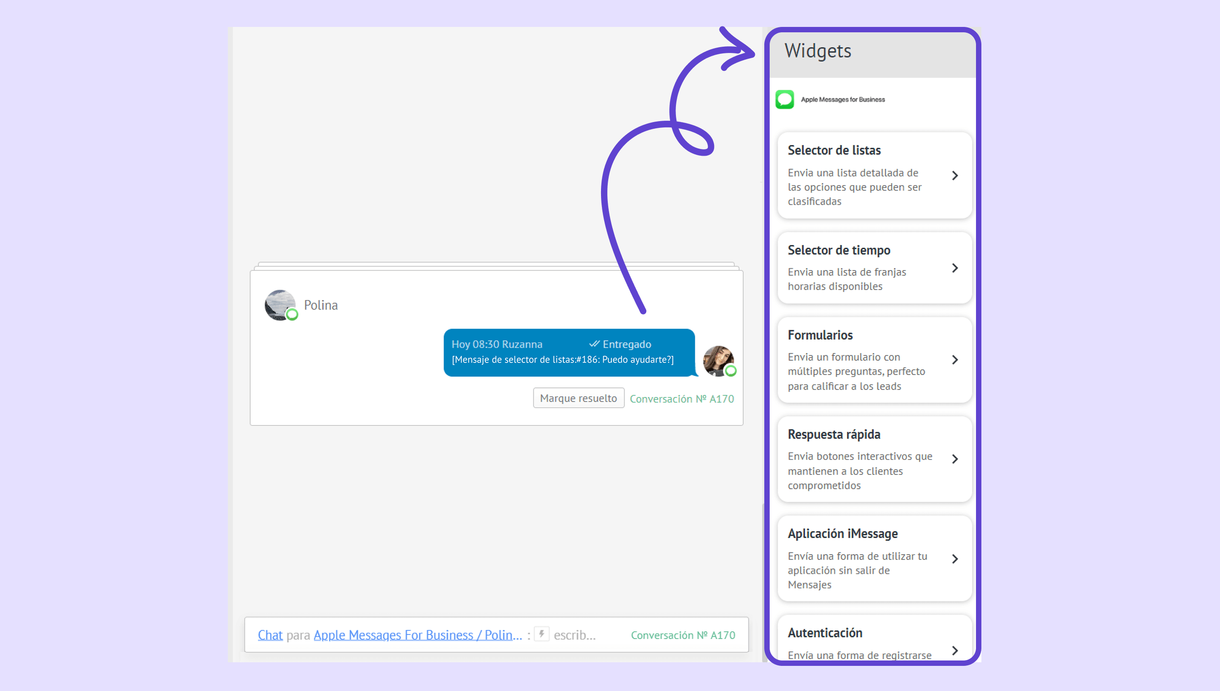1220x691 pixels.
Task: Click the Apple Messages for Business green icon
Action: [x=784, y=100]
